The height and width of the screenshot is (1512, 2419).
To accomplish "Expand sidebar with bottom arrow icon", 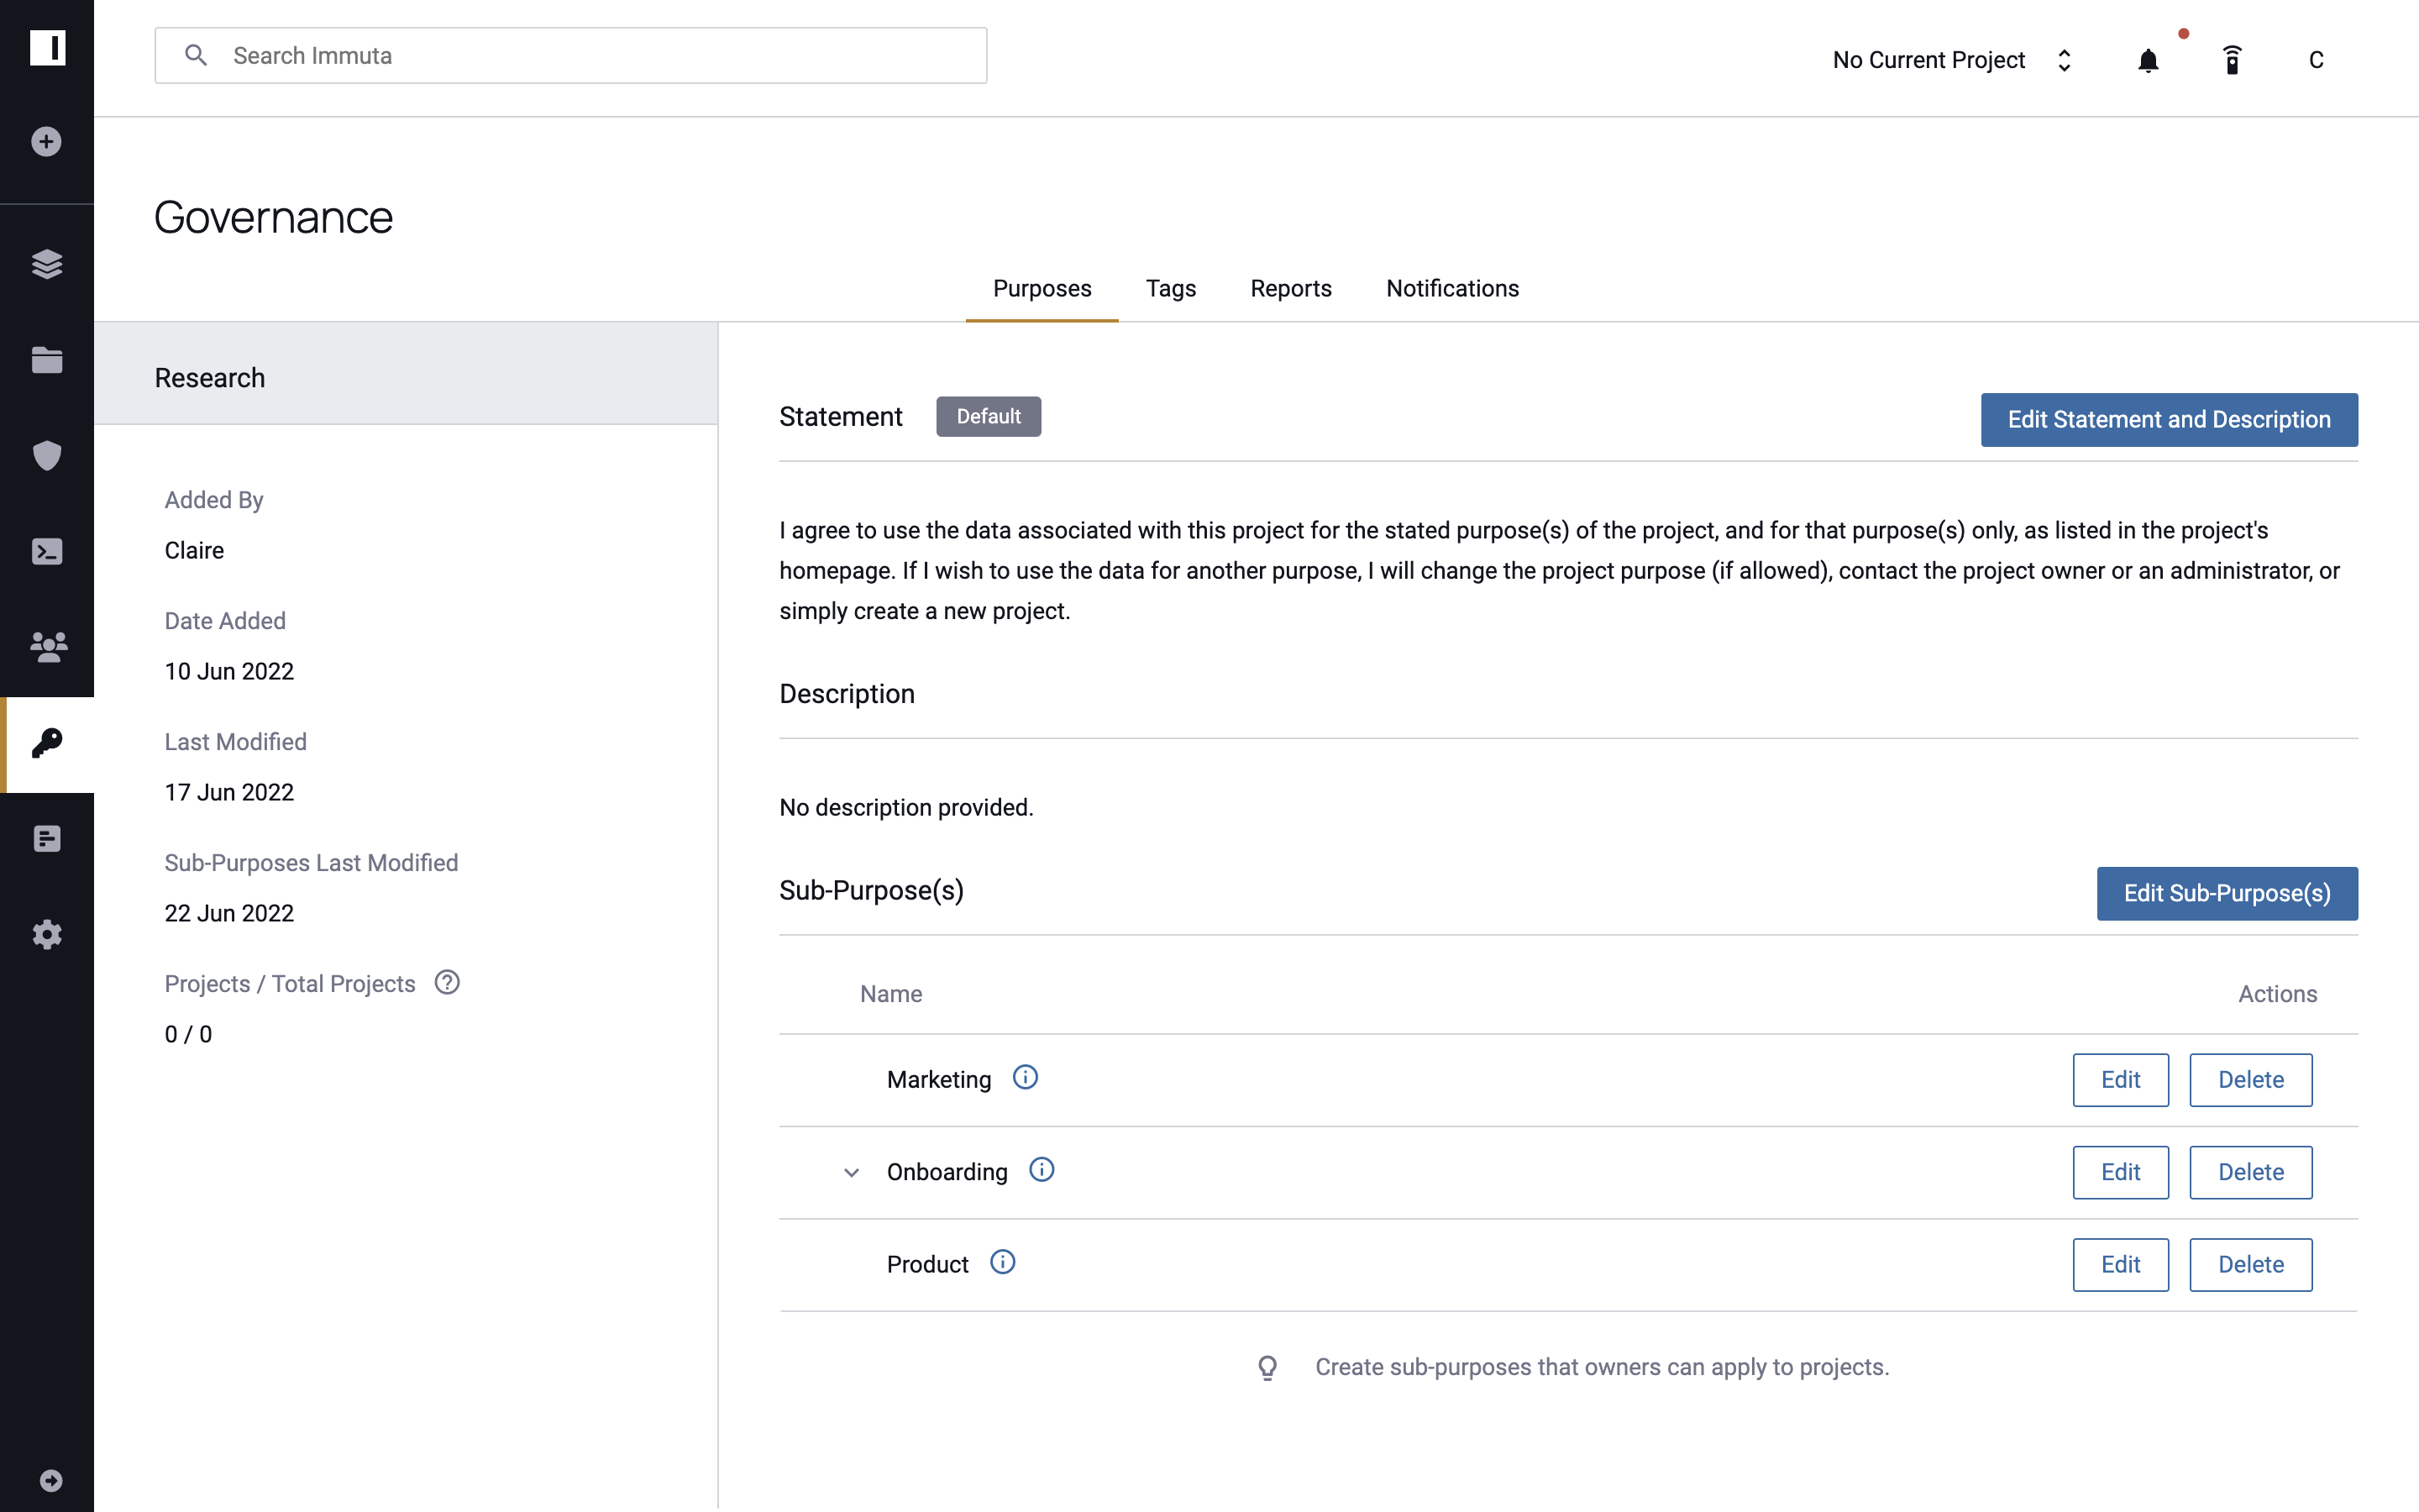I will point(51,1480).
